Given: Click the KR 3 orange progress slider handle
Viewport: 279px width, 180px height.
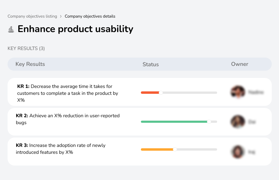Looking at the screenshot, I should click(x=175, y=149).
